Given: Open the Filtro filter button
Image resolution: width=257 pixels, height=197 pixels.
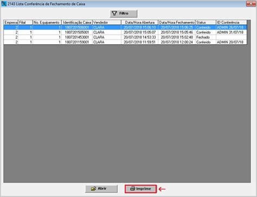Looking at the screenshot, I should pyautogui.click(x=124, y=14).
